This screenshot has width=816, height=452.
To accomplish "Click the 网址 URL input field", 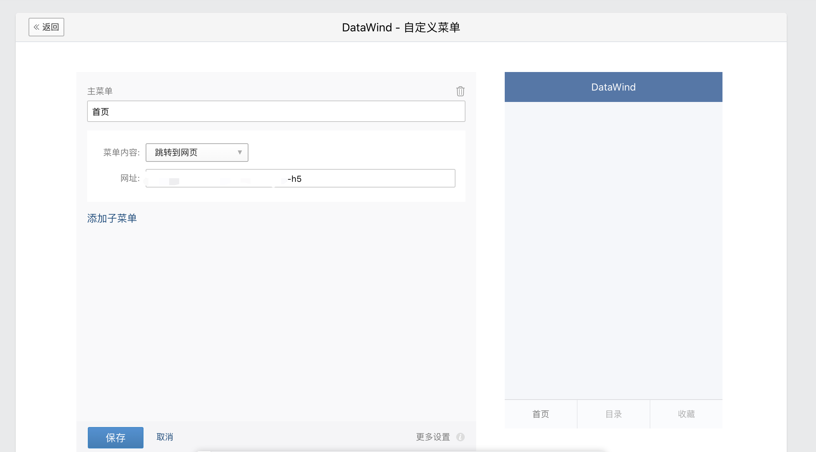I will [301, 178].
